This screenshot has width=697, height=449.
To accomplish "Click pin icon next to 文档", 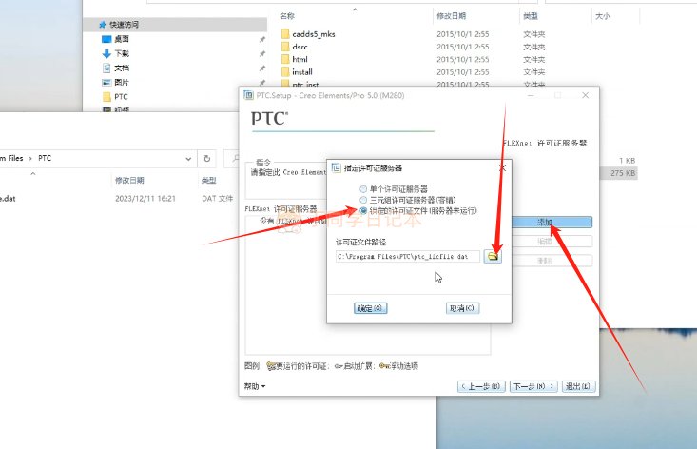I will 262,68.
